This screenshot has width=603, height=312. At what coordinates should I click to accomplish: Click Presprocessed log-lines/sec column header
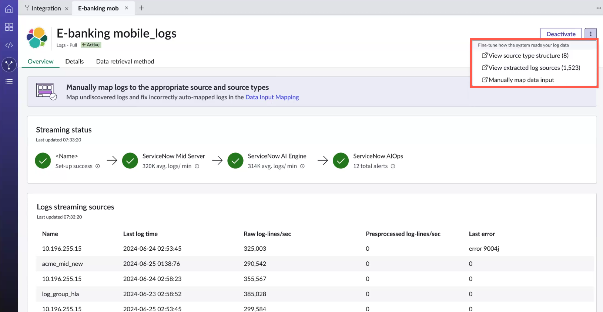(403, 234)
